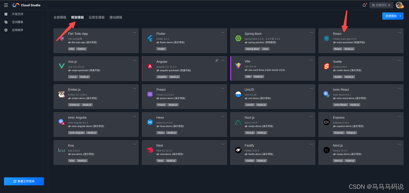This screenshot has height=193, width=409.
Task: Click the 创建团队 button
Action: click(x=381, y=5)
